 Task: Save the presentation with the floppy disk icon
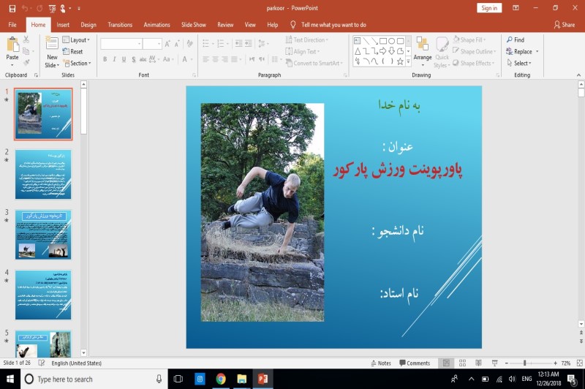tap(12, 8)
